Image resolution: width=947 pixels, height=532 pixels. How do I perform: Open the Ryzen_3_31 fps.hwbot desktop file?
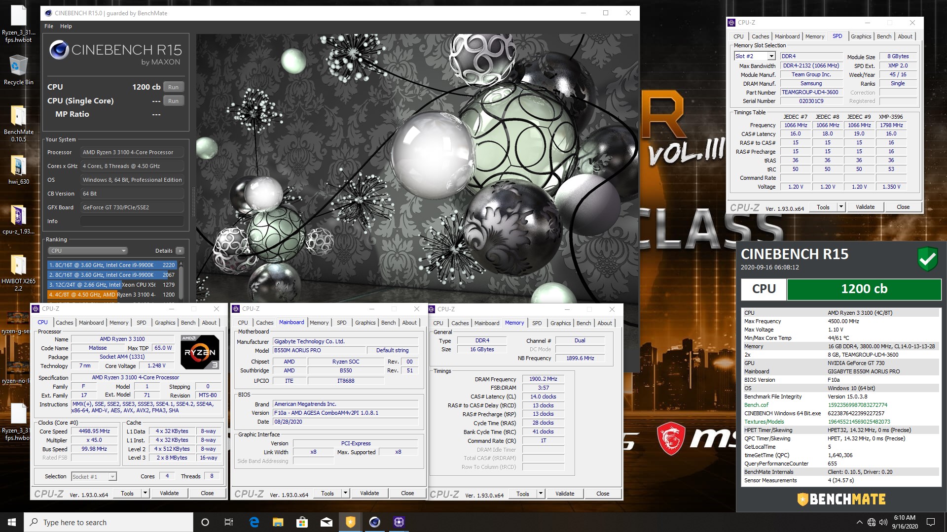pos(19,24)
